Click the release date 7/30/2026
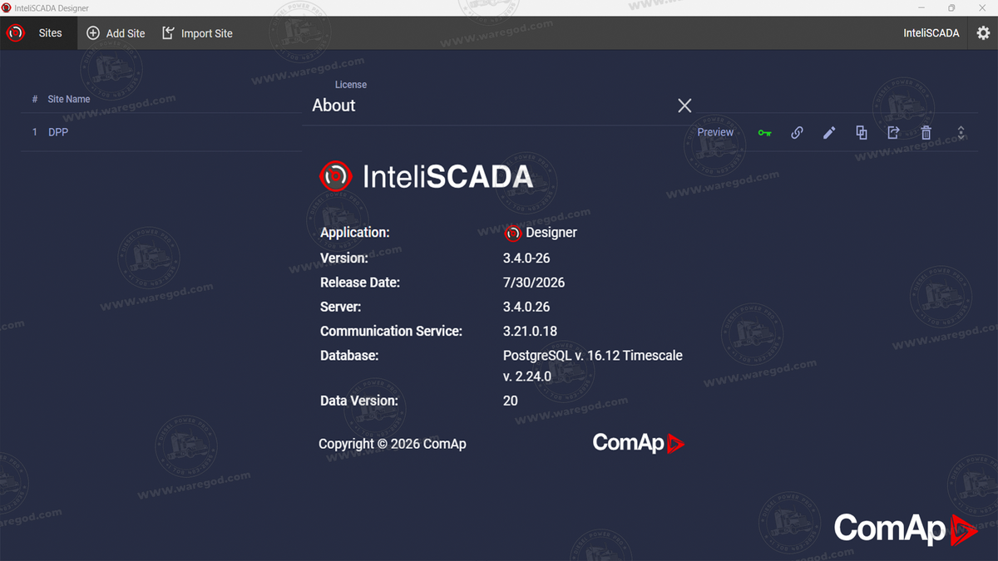Screen dimensions: 998x561 (x=534, y=283)
